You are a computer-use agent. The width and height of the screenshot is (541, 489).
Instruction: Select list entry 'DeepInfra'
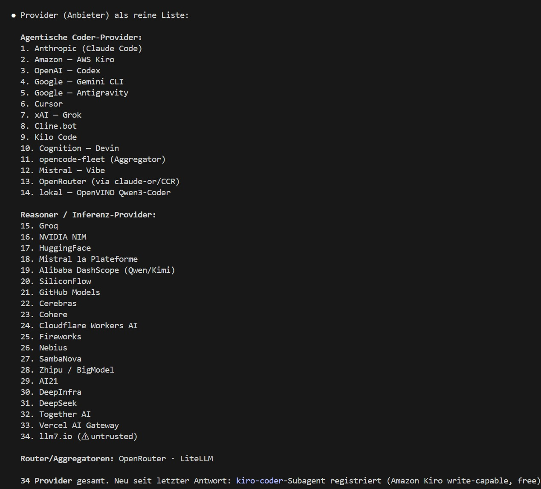click(x=60, y=392)
